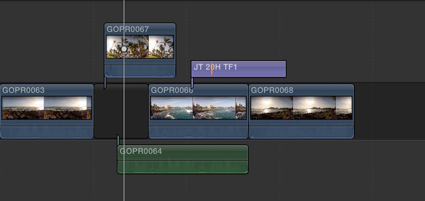Click the right palm tree thumbnail in GOPR0067
This screenshot has height=201, width=425.
tap(161, 46)
